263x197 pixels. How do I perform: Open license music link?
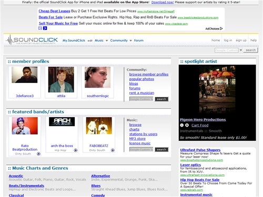pyautogui.click(x=140, y=143)
